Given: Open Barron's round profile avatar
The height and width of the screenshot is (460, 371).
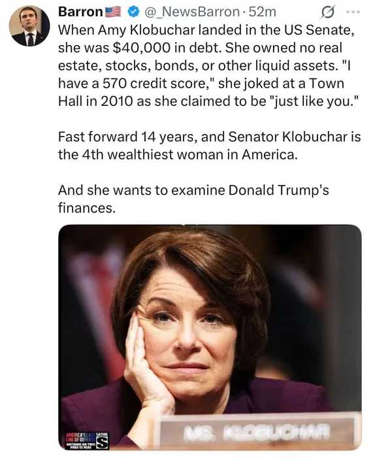Looking at the screenshot, I should point(29,25).
